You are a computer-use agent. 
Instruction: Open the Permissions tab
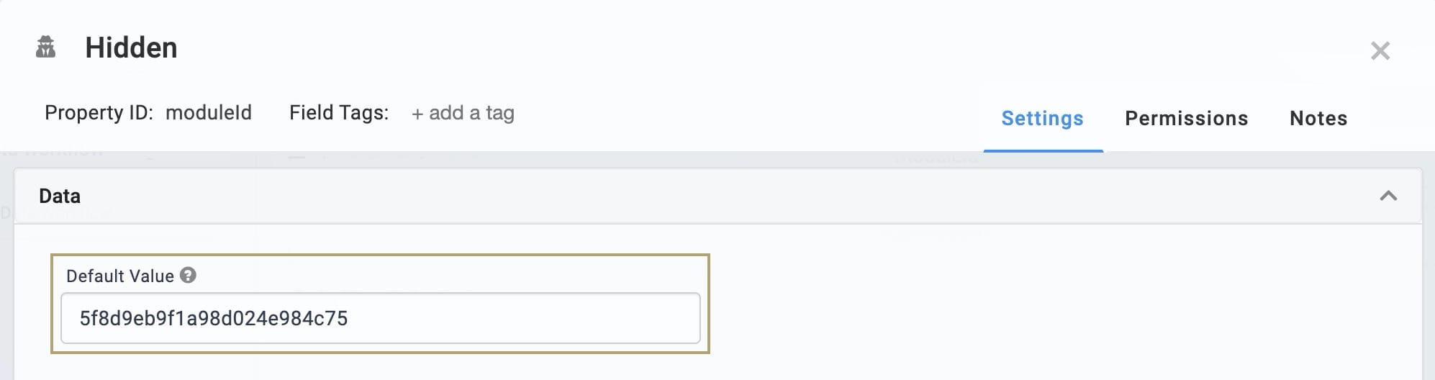(1186, 118)
